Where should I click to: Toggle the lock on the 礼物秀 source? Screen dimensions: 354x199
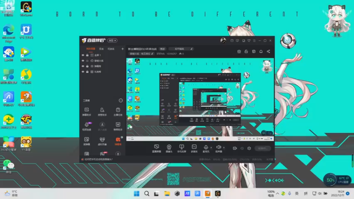click(x=87, y=72)
